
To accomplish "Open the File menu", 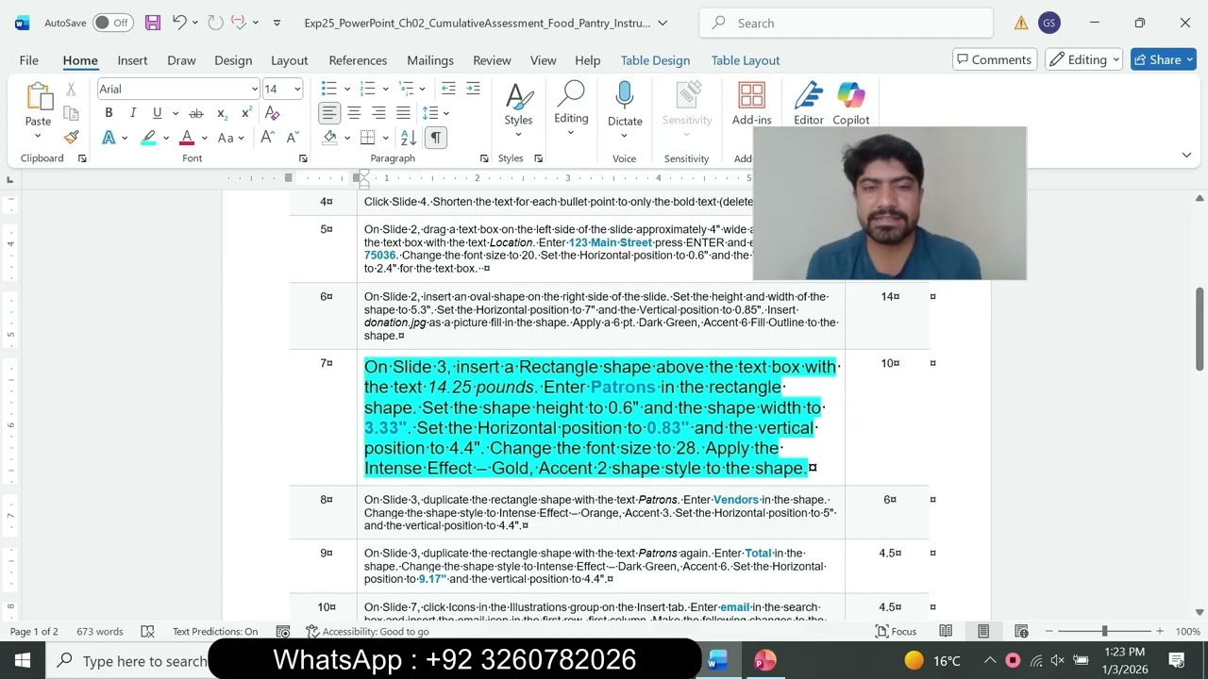I will 29,59.
